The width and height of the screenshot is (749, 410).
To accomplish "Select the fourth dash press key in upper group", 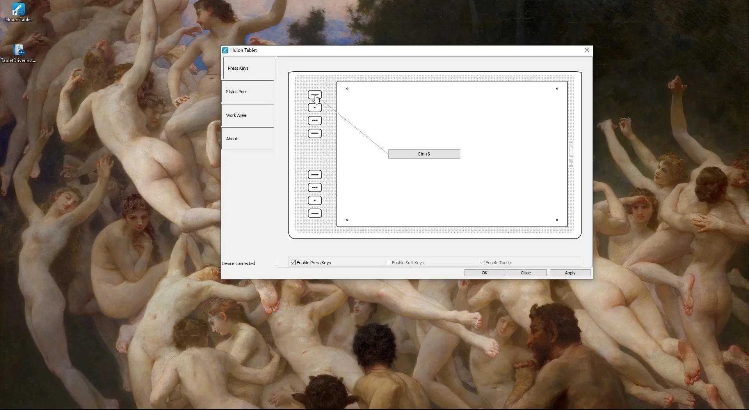I will (x=315, y=133).
